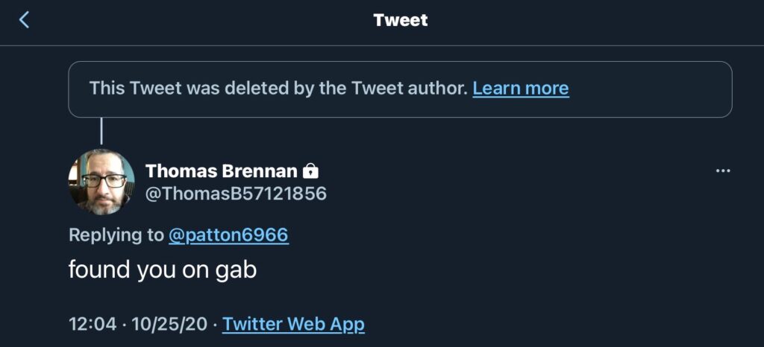Click the Thomas Brennan display name
This screenshot has height=347, width=764.
pos(221,171)
